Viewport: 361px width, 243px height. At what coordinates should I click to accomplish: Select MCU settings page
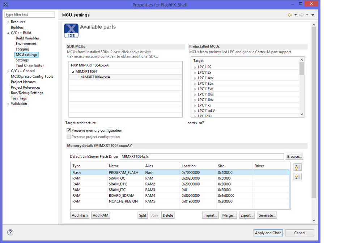[x=26, y=55]
